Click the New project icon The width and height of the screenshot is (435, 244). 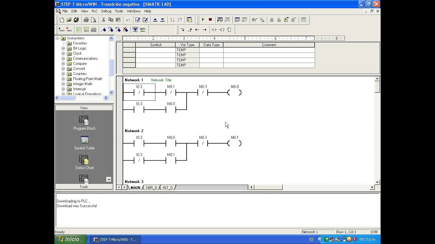[62, 20]
